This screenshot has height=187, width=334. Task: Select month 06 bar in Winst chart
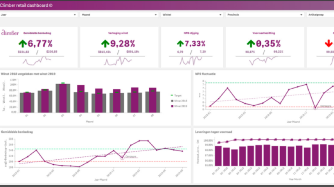tap(117, 101)
